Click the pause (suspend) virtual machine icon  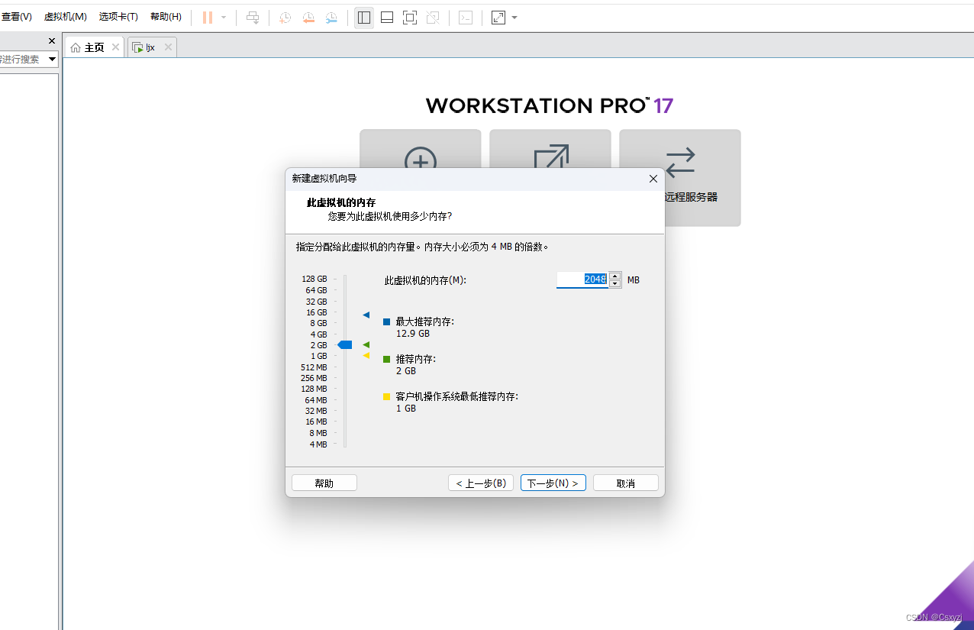[208, 17]
